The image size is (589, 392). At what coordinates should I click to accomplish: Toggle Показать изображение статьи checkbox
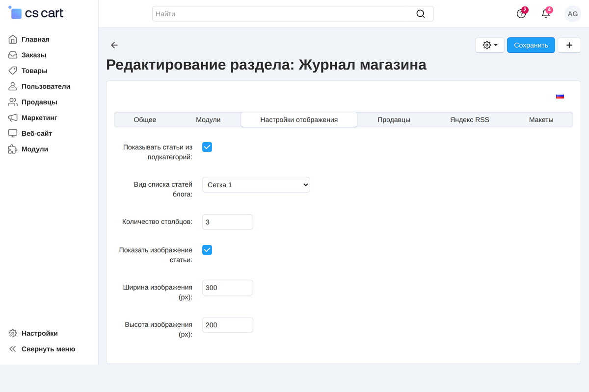coord(207,250)
